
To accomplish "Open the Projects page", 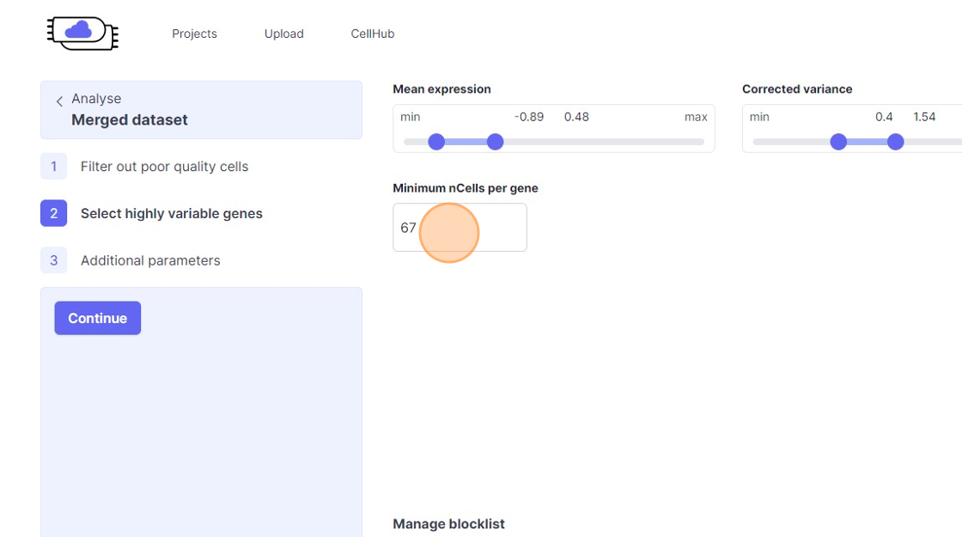I will (194, 34).
